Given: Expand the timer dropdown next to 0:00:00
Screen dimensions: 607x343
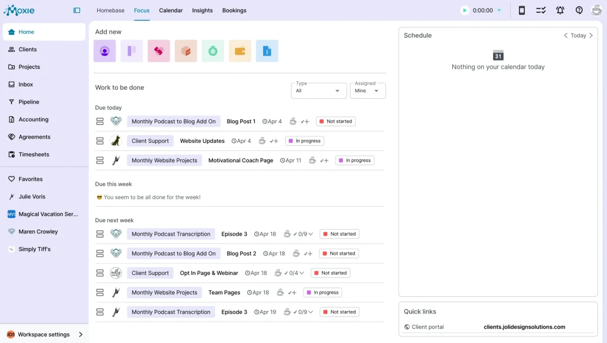Looking at the screenshot, I should [499, 10].
